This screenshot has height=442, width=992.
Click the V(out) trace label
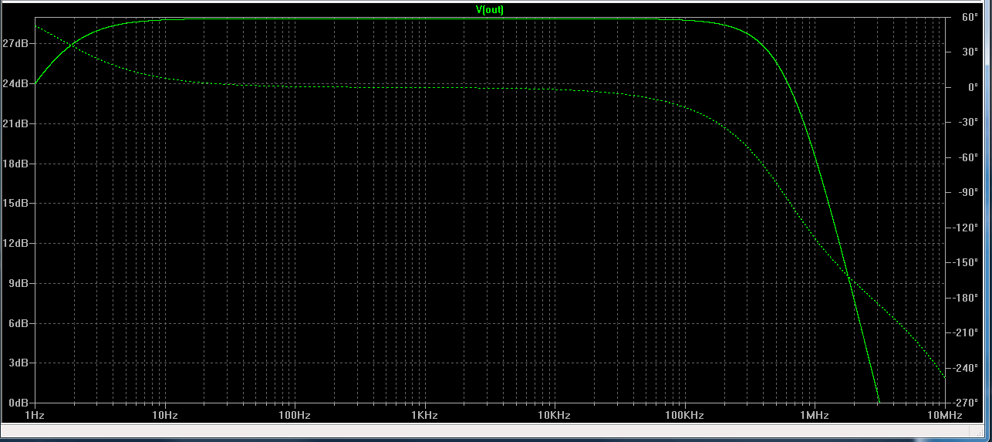[490, 10]
